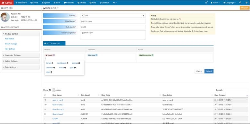This screenshot has width=250, height=124.
Task: Click the info icon beside user
Action: point(51,72)
